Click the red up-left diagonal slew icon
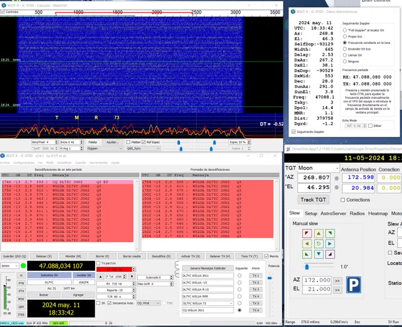402x327 pixels. click(307, 234)
